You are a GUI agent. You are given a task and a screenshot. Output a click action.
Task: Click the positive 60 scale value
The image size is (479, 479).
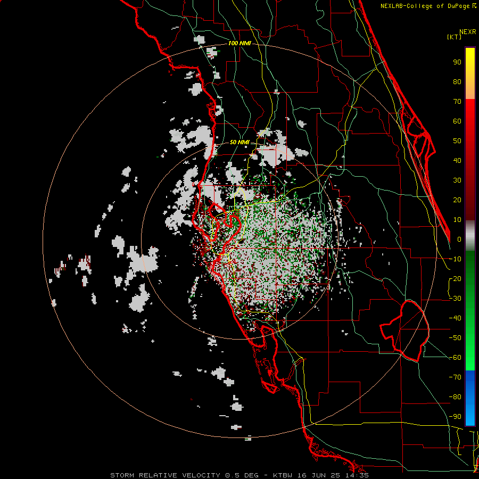coord(457,121)
